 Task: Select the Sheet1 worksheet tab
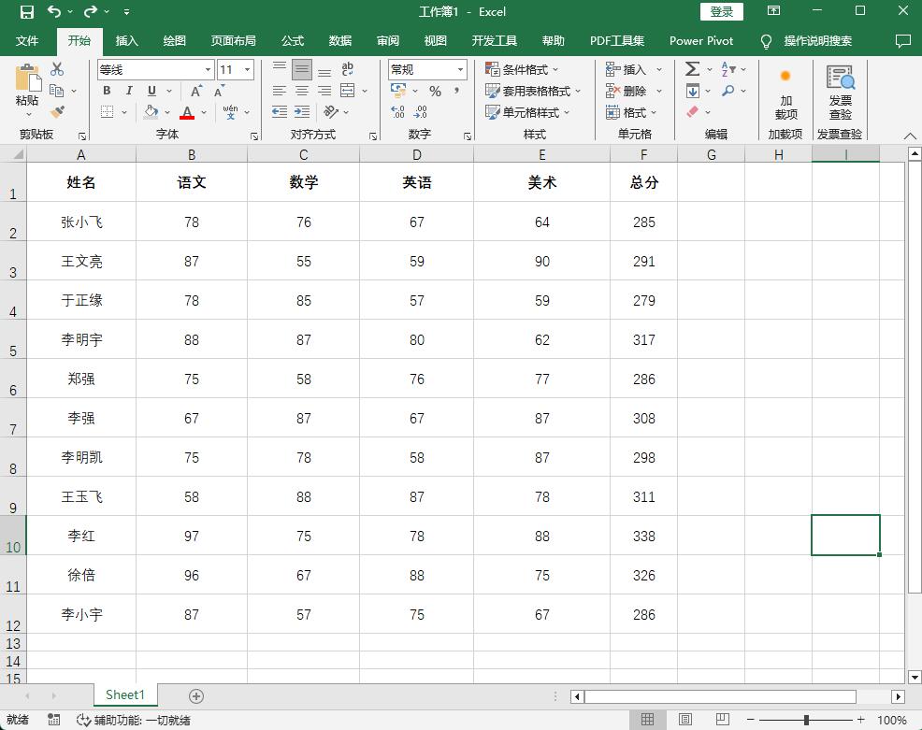125,694
